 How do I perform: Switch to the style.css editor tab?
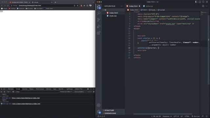click(x=148, y=6)
